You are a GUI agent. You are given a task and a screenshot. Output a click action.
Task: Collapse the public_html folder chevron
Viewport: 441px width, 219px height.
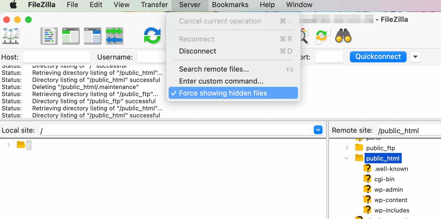tap(347, 158)
